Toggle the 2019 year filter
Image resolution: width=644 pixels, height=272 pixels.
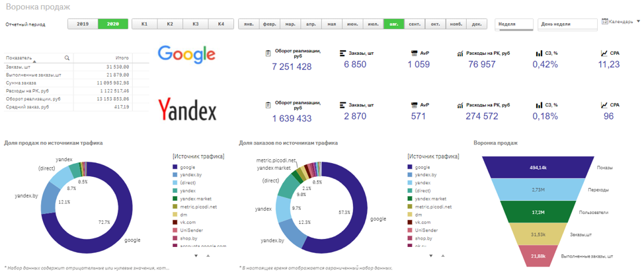tap(83, 24)
